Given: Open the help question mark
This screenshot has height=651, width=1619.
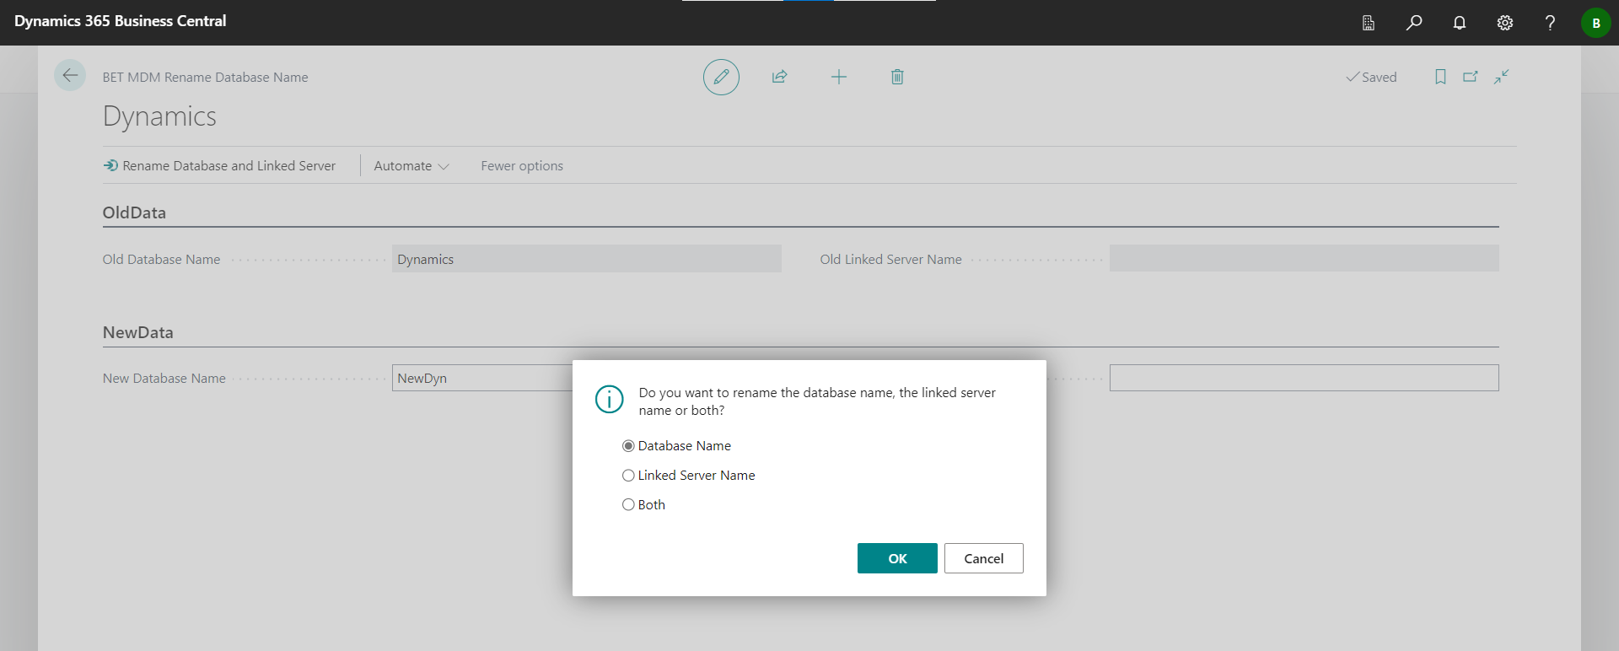Looking at the screenshot, I should point(1550,23).
